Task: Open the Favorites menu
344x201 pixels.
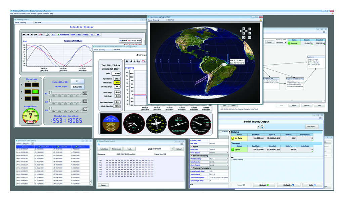Action: tap(23, 13)
